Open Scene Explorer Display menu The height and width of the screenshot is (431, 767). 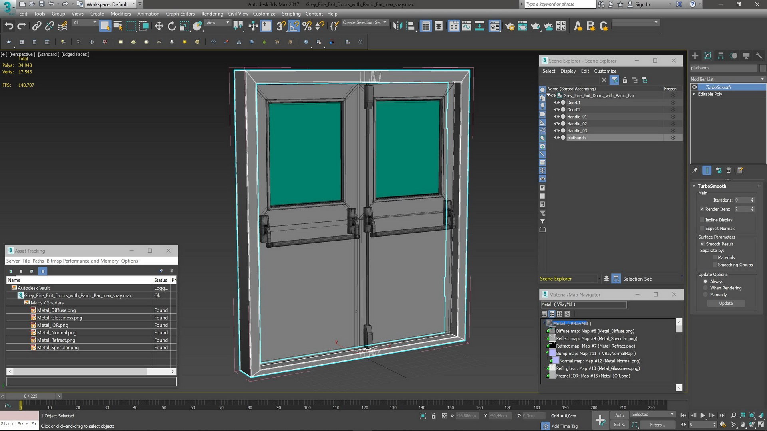click(x=568, y=71)
